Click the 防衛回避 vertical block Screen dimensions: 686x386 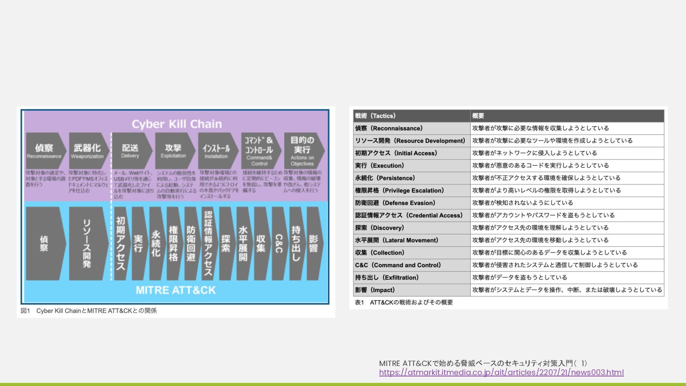point(192,244)
